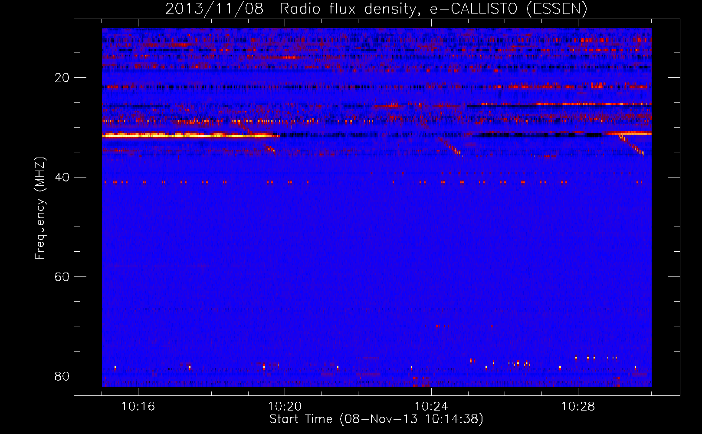Click the plot title '2013/11/08 Radio flux density'
The image size is (702, 434).
[x=376, y=9]
